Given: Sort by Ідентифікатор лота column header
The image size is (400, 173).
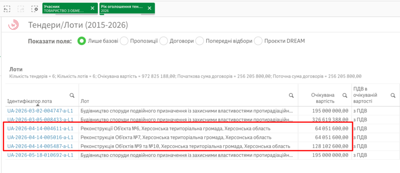Looking at the screenshot, I should coord(30,101).
